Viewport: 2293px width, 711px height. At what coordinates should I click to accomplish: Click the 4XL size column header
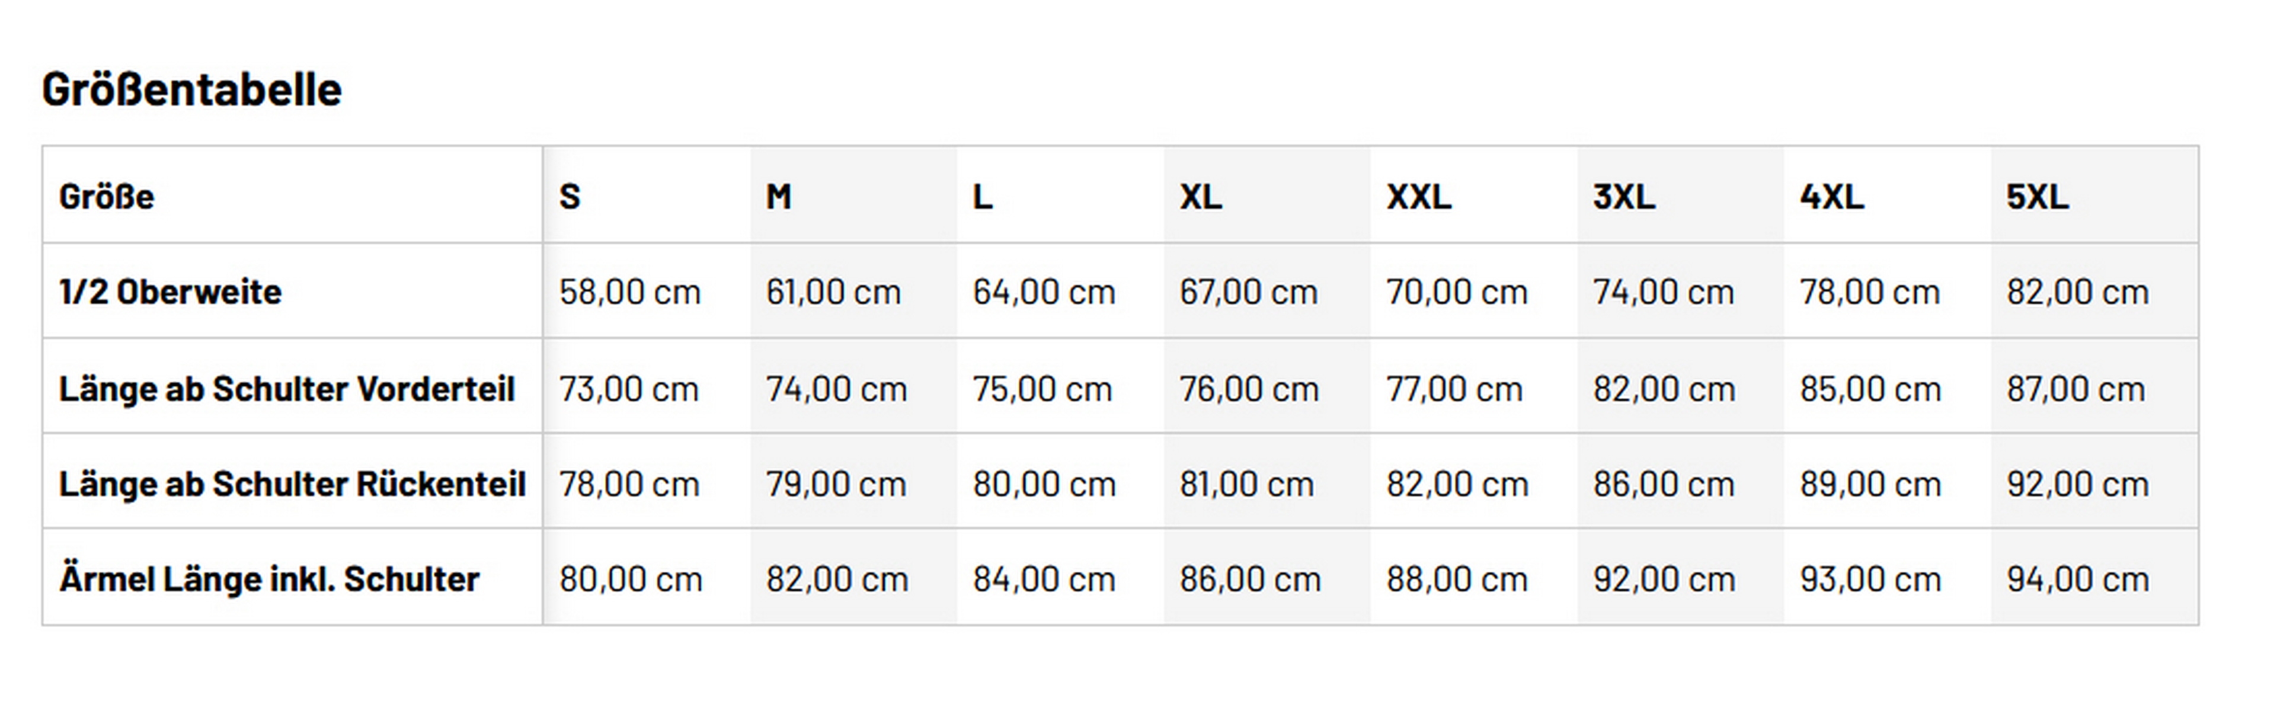tap(1832, 197)
